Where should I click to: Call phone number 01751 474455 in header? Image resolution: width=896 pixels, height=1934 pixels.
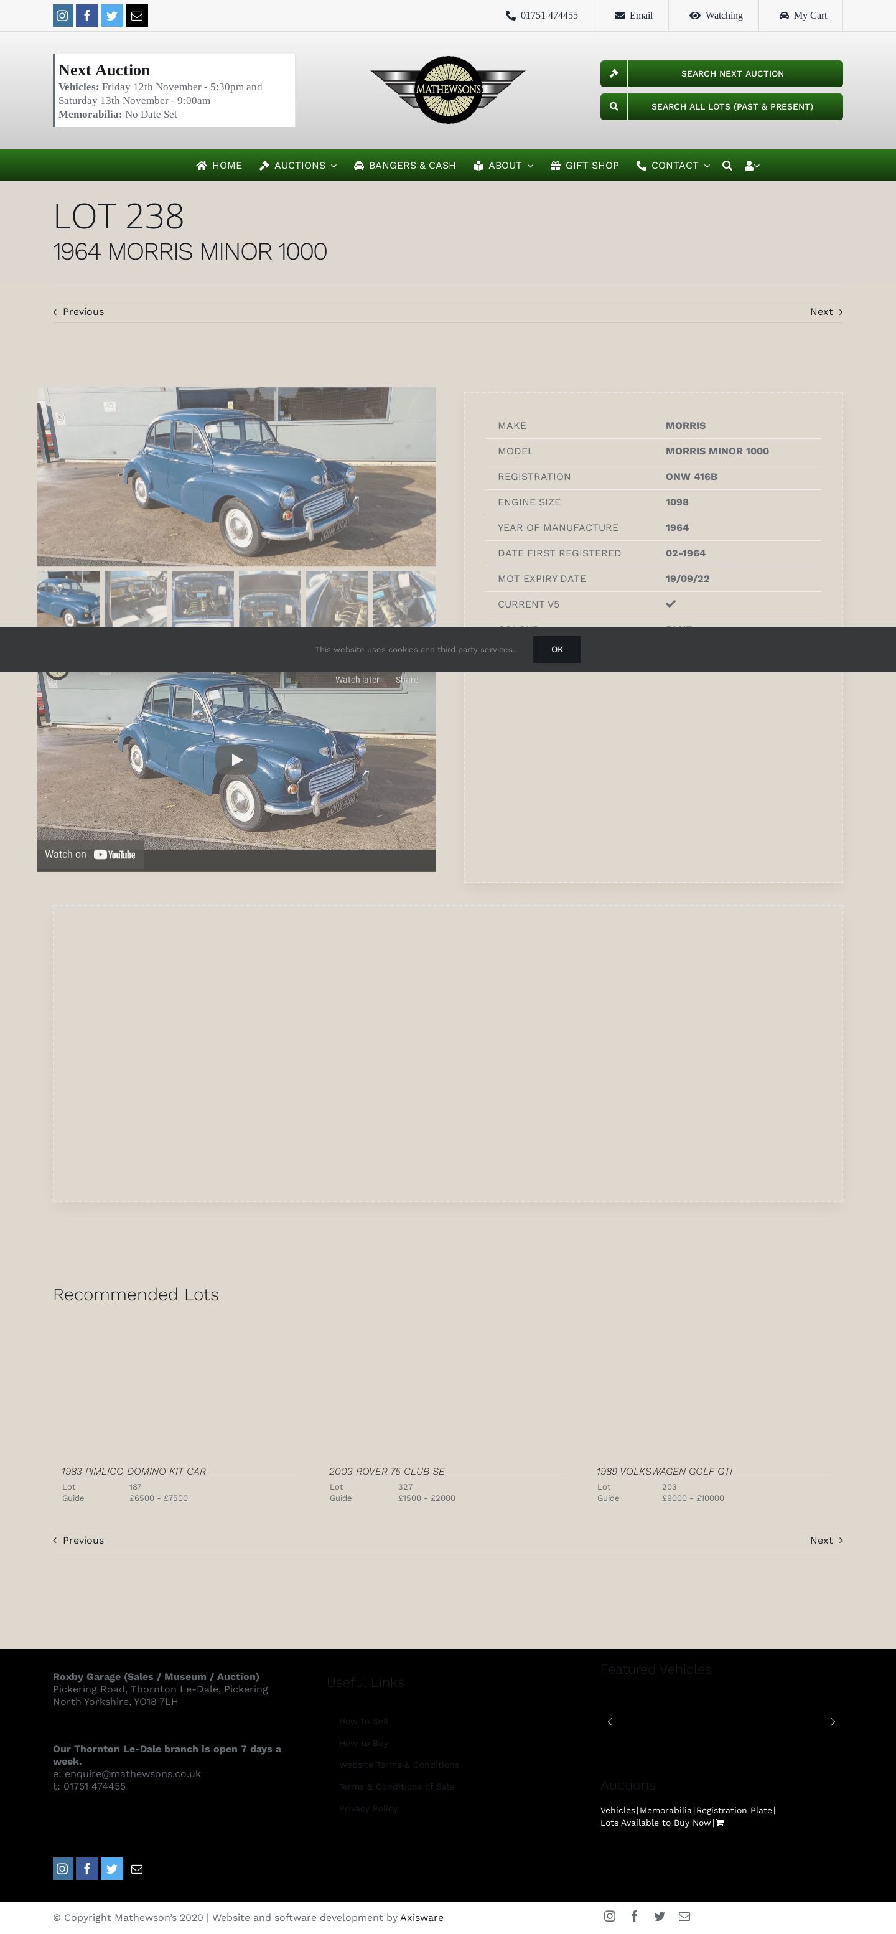(x=542, y=15)
